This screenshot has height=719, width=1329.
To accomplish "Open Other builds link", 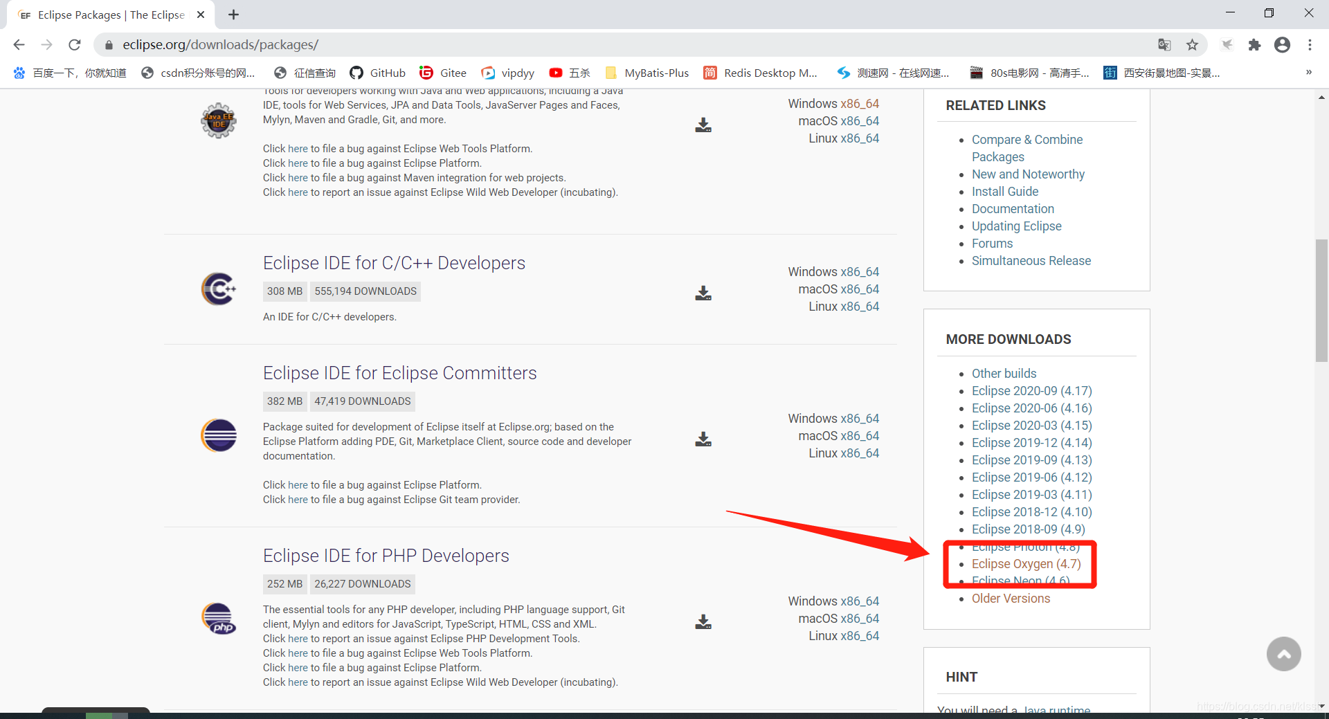I will (1004, 374).
